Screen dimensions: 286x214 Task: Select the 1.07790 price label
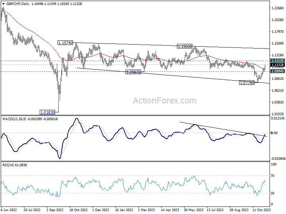(x=247, y=83)
